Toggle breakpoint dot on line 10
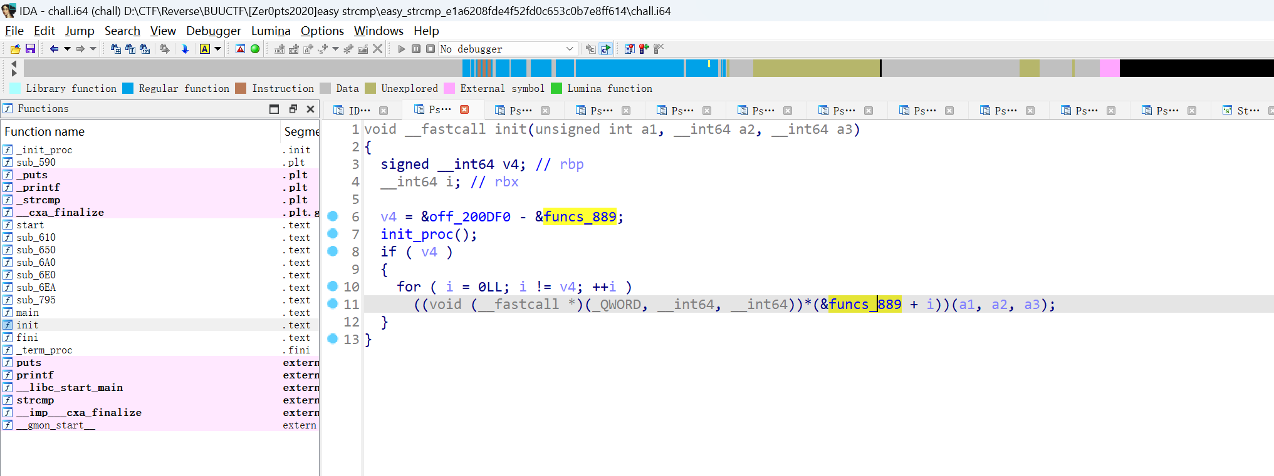1274x476 pixels. coord(333,286)
